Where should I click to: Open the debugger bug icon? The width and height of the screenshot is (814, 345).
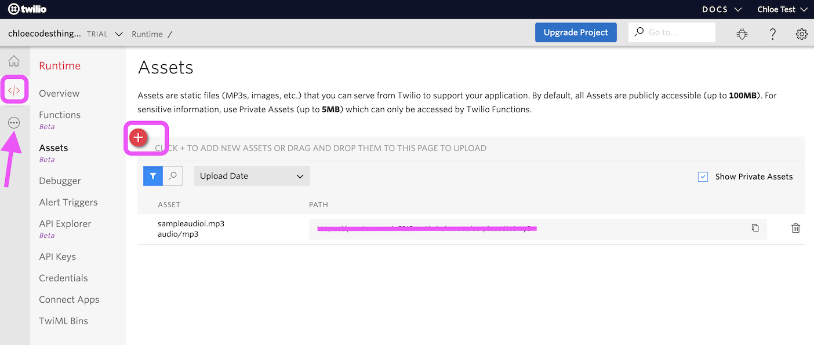(742, 34)
